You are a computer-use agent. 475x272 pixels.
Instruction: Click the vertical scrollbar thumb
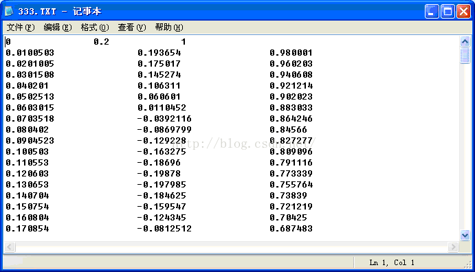pos(465,56)
